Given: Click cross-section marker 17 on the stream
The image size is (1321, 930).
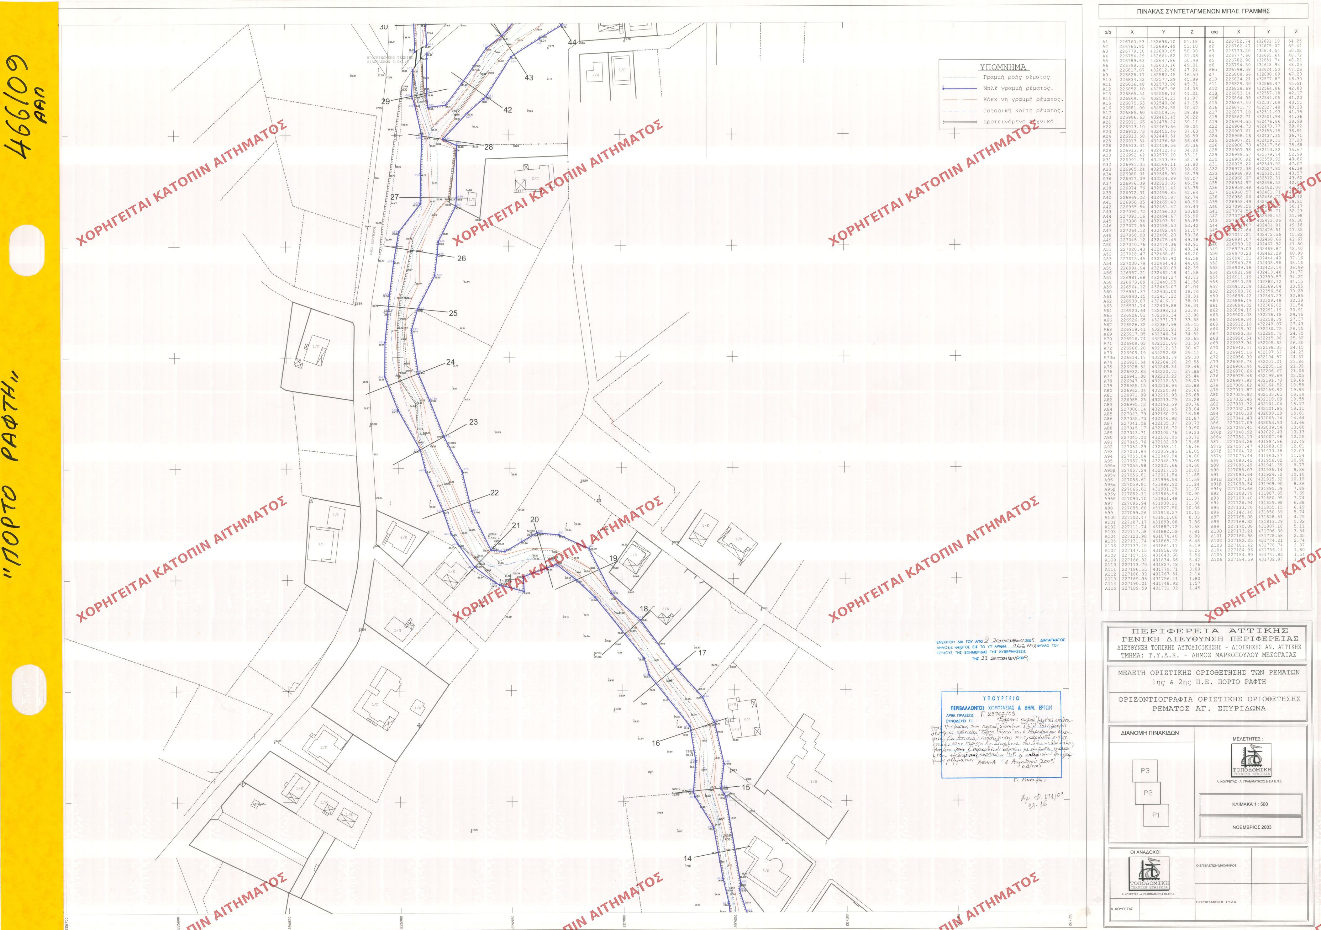Looking at the screenshot, I should 702,653.
